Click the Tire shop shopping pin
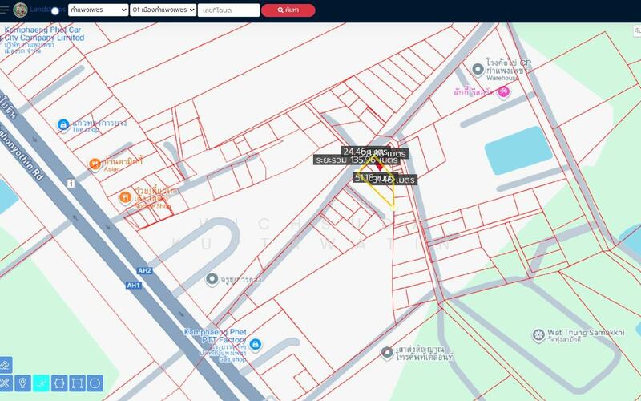 click(63, 124)
